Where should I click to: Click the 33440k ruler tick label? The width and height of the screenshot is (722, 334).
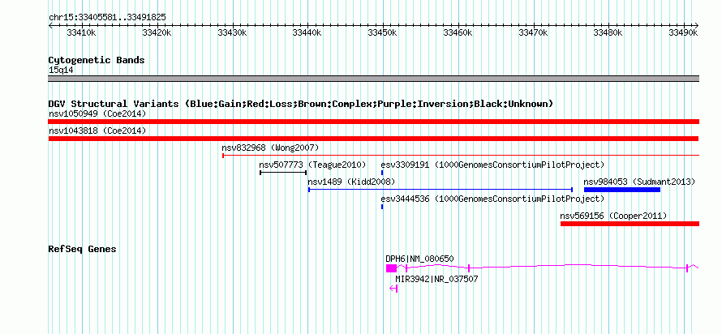click(307, 32)
